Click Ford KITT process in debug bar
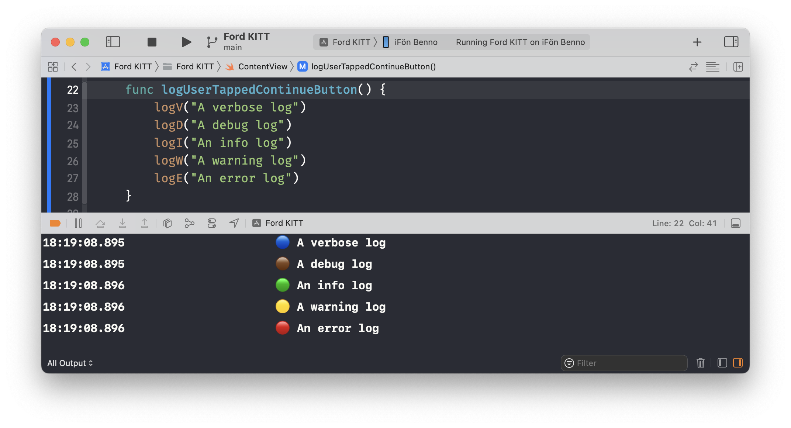 click(x=278, y=223)
